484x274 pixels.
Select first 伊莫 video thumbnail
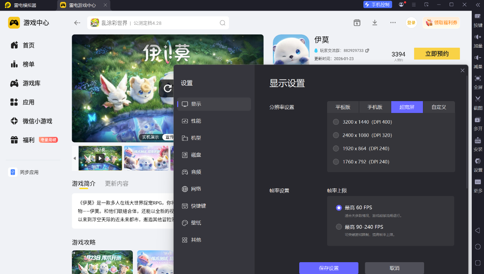pyautogui.click(x=100, y=158)
